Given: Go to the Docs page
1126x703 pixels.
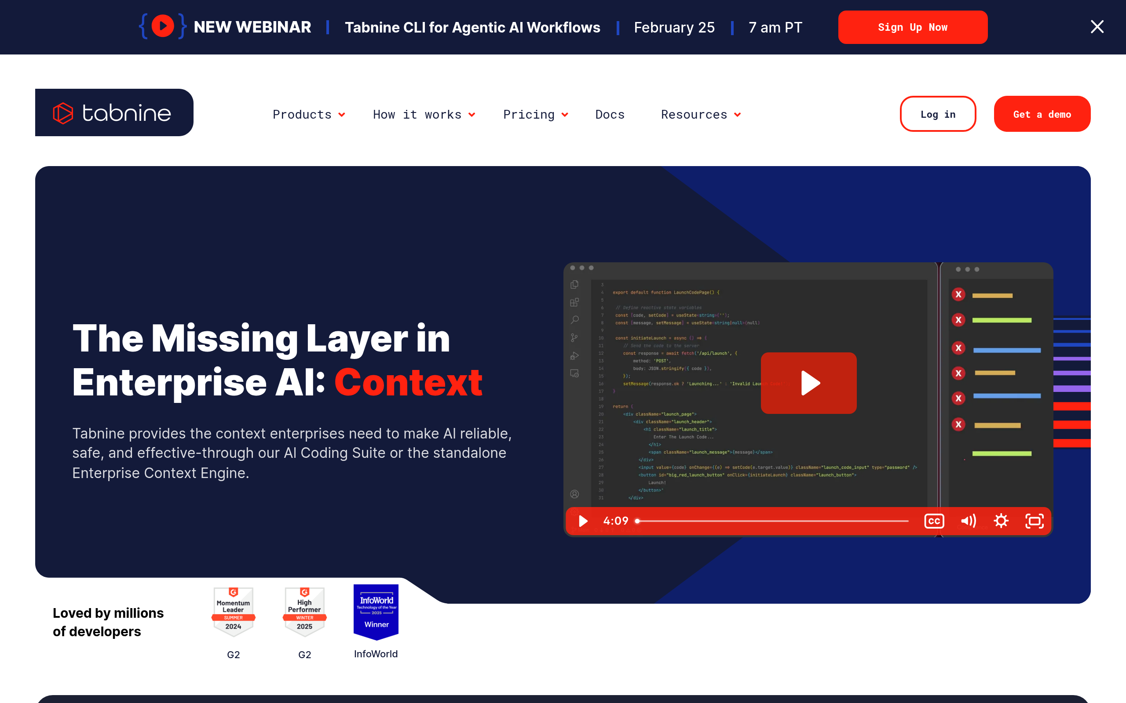Looking at the screenshot, I should pos(610,114).
